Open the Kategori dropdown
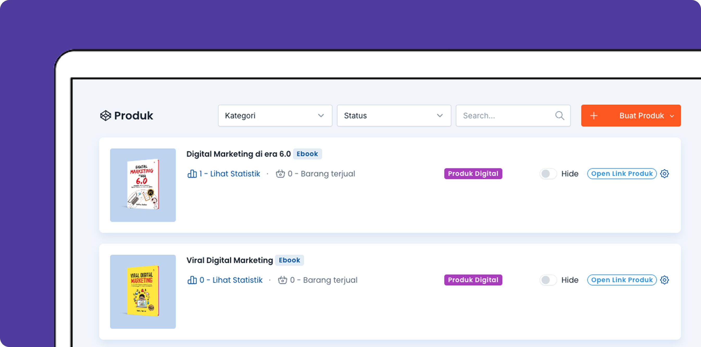 275,116
